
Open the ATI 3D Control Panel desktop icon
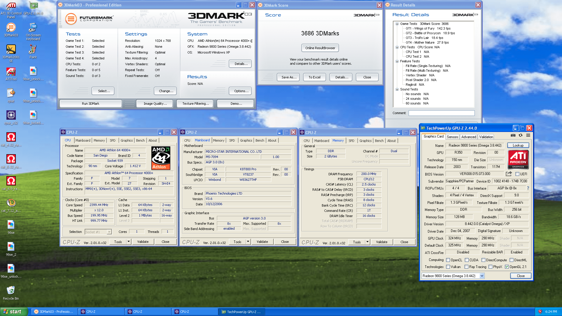pyautogui.click(x=11, y=11)
